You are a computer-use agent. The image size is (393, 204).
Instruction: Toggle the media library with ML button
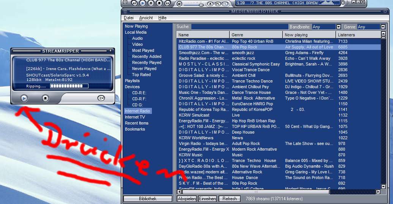tap(225, 4)
